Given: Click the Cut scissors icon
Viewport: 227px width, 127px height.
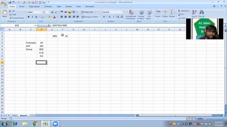Looking at the screenshot, I should [x=10, y=11].
